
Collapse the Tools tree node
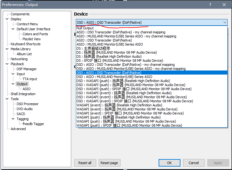pyautogui.click(x=7, y=99)
